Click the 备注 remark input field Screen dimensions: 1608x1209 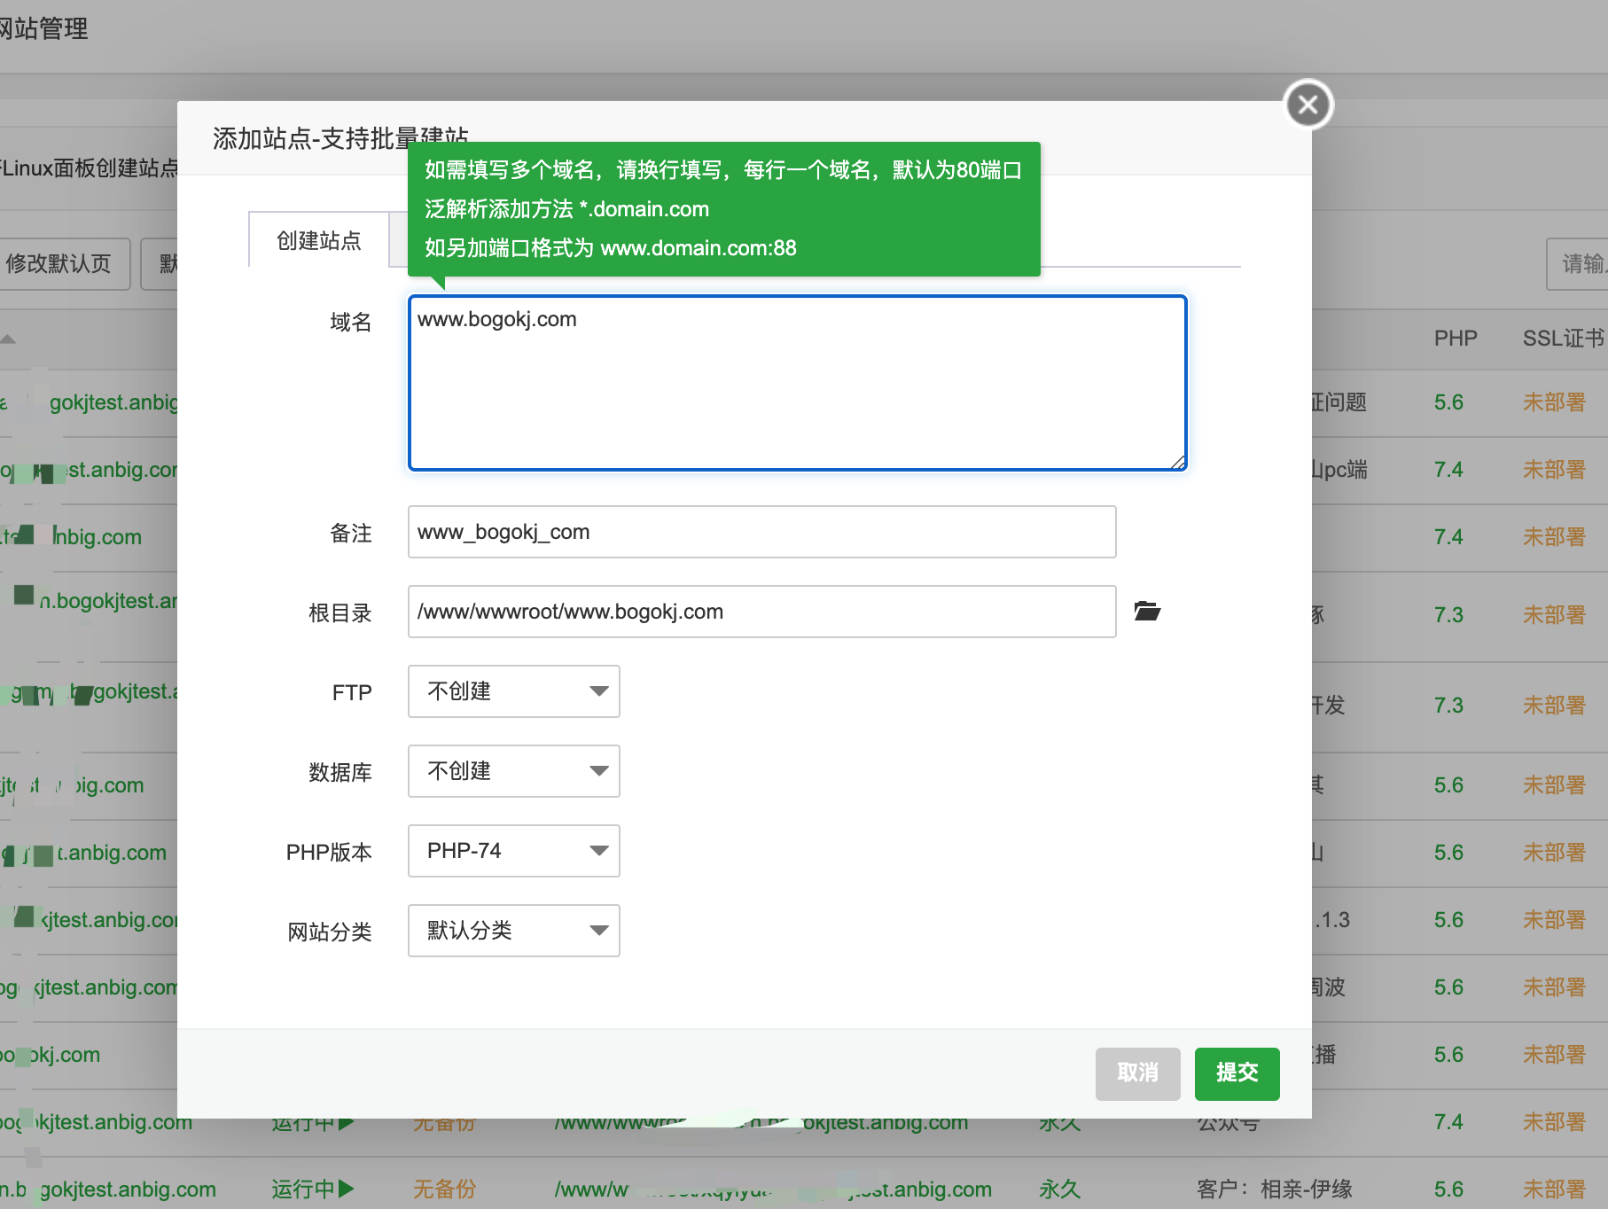pyautogui.click(x=761, y=532)
